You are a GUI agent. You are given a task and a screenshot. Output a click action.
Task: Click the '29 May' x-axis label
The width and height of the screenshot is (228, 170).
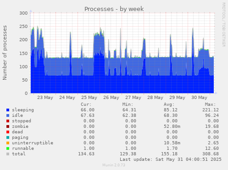pyautogui.click(x=177, y=98)
